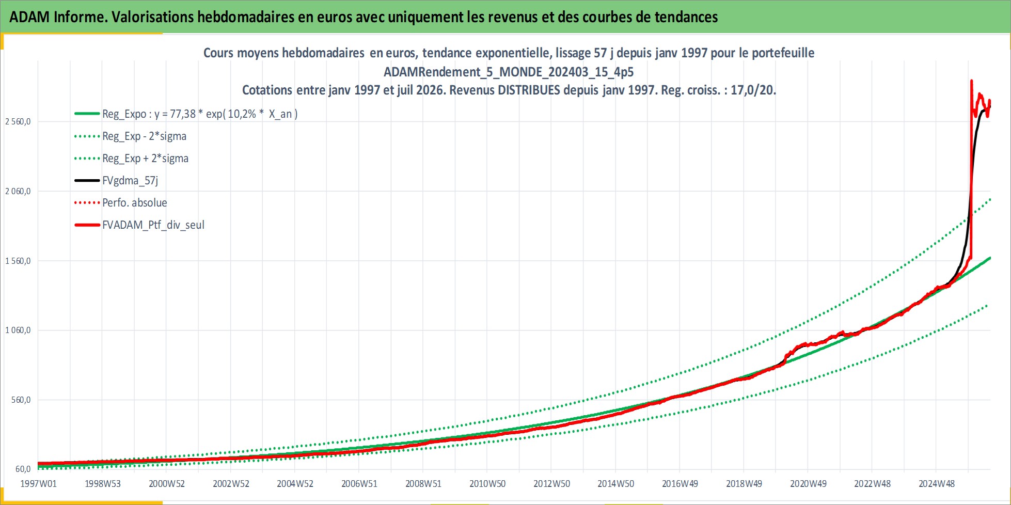The height and width of the screenshot is (505, 1011).
Task: Click the x-axis label '2012W50'
Action: point(552,484)
